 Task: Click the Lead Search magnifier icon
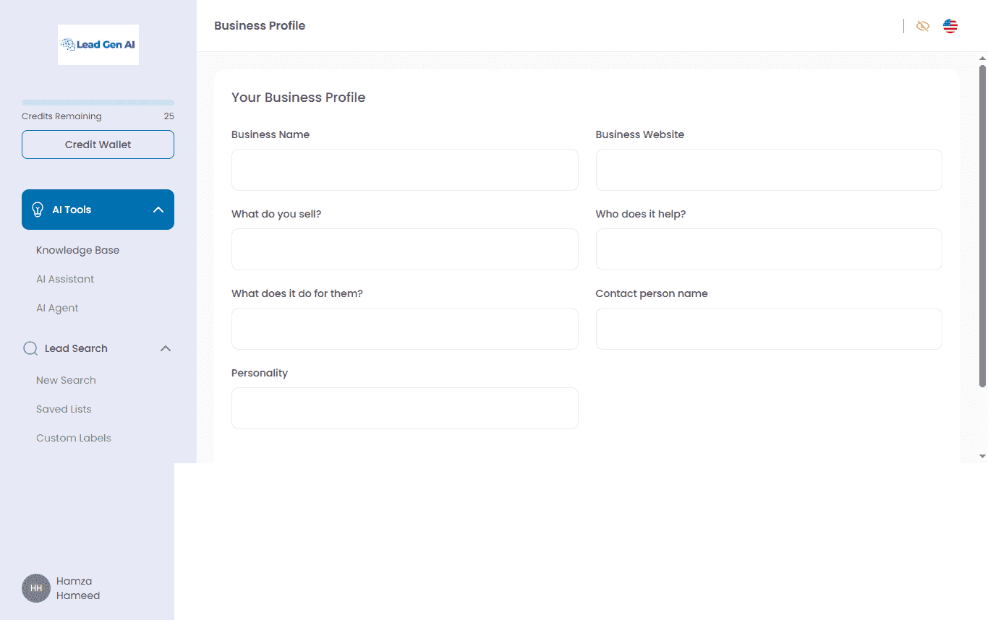(30, 348)
